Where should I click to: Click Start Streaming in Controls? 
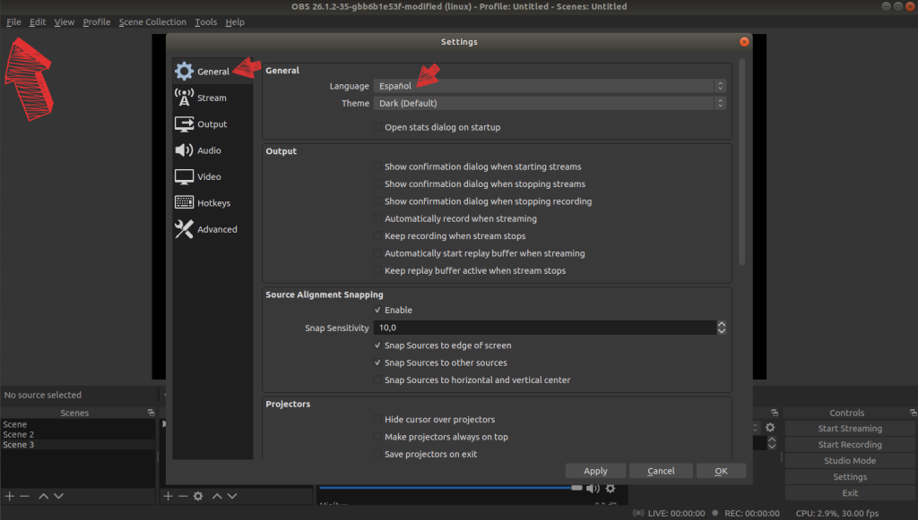tap(850, 429)
